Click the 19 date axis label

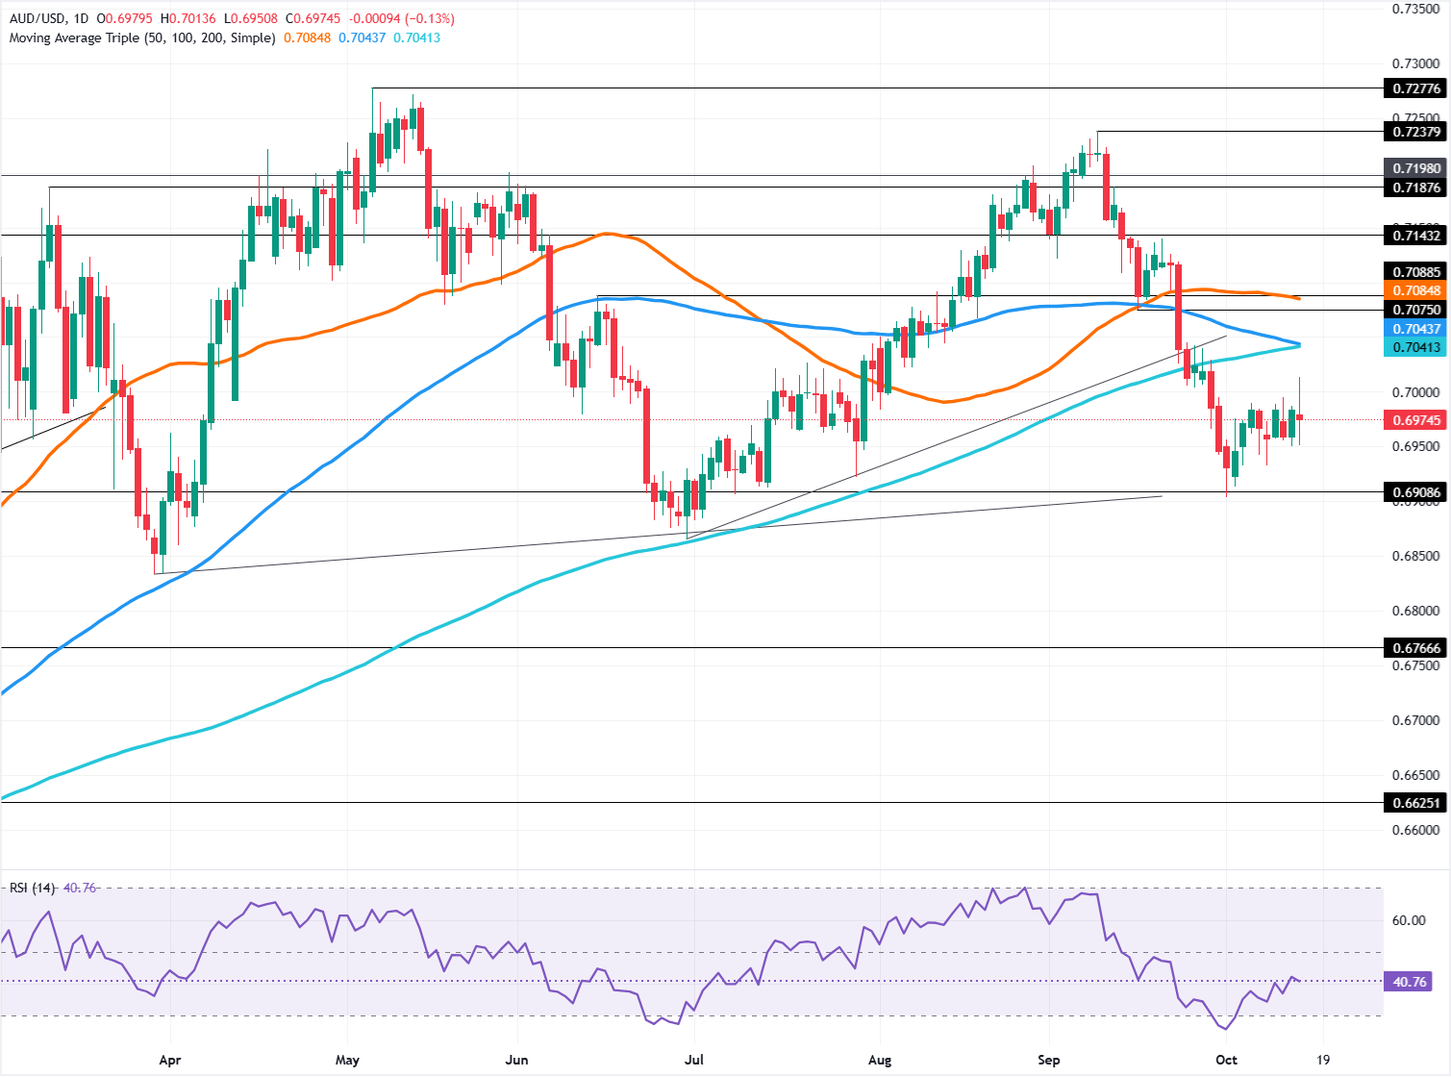(x=1324, y=1060)
